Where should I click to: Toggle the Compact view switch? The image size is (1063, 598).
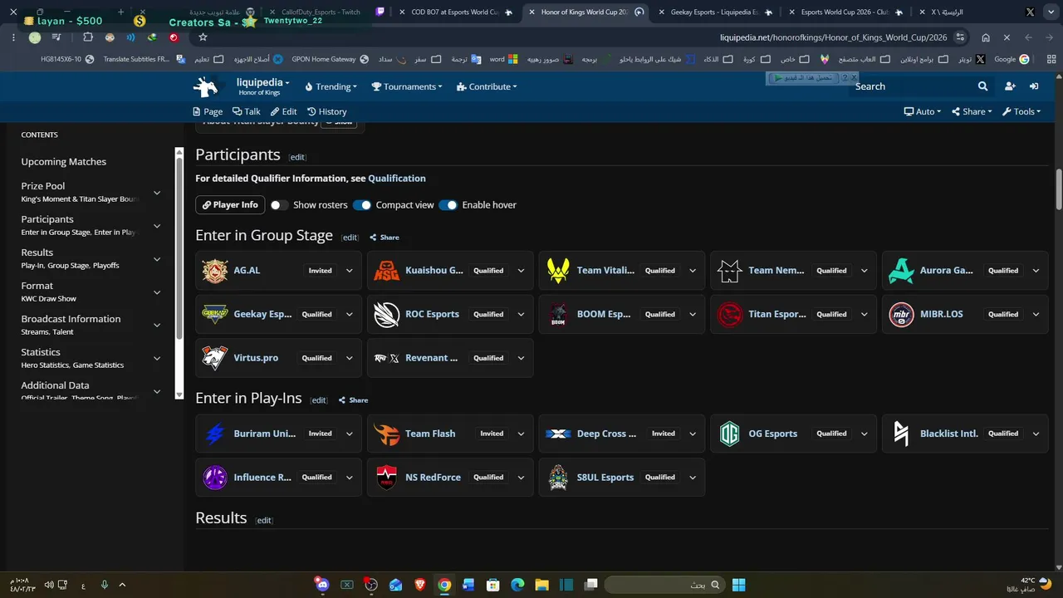362,205
